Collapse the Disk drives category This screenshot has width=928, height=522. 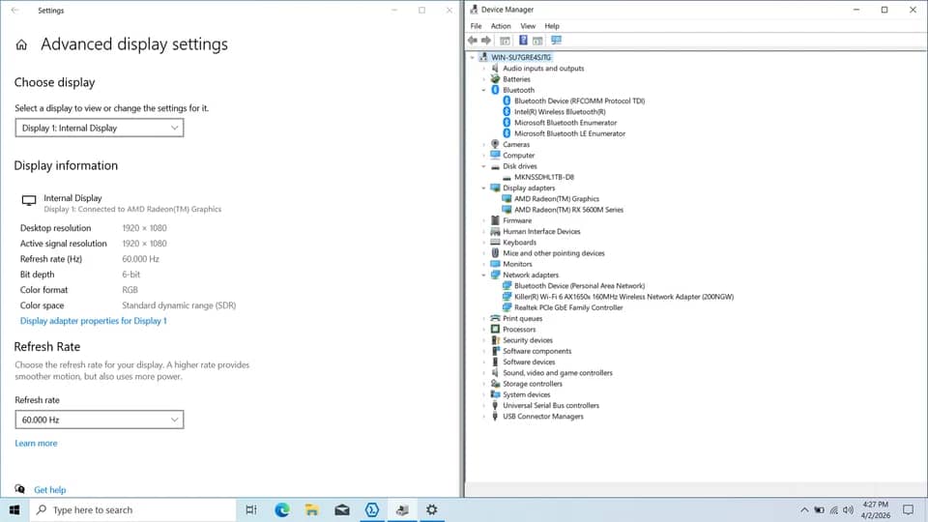484,166
